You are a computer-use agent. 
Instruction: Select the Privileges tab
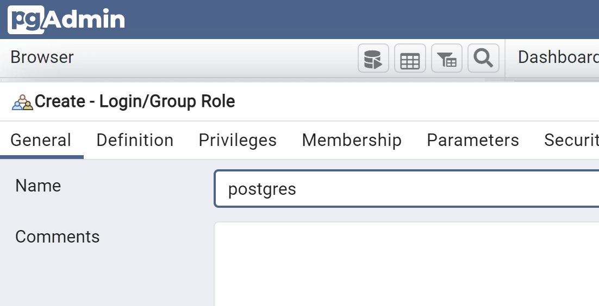tap(238, 141)
